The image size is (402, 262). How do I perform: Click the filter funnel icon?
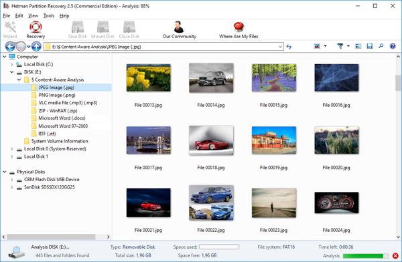tap(340, 46)
